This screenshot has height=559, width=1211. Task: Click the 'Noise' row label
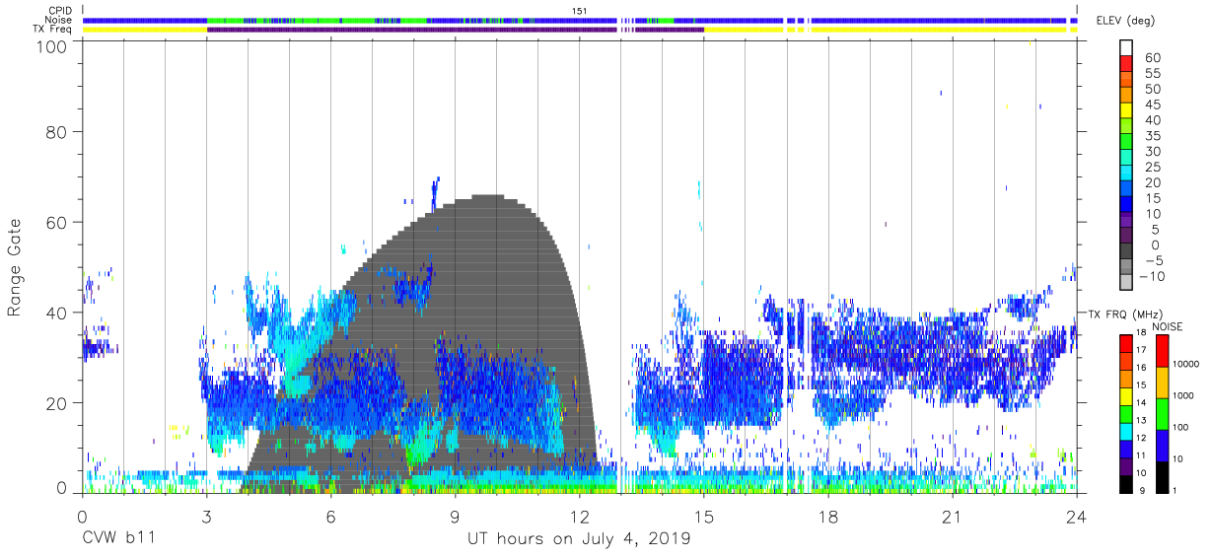click(59, 20)
